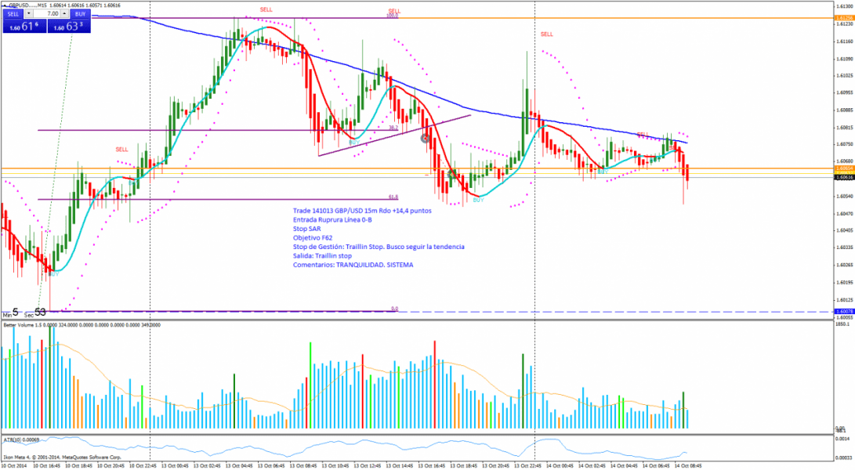Select the cyan BUY signal label mid-chart
Screen dimensions: 855x470
pyautogui.click(x=477, y=201)
